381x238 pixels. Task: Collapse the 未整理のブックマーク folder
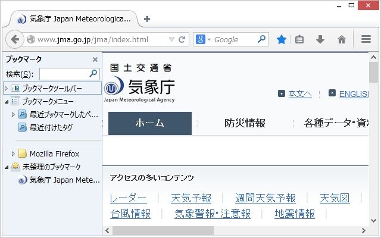(x=7, y=167)
